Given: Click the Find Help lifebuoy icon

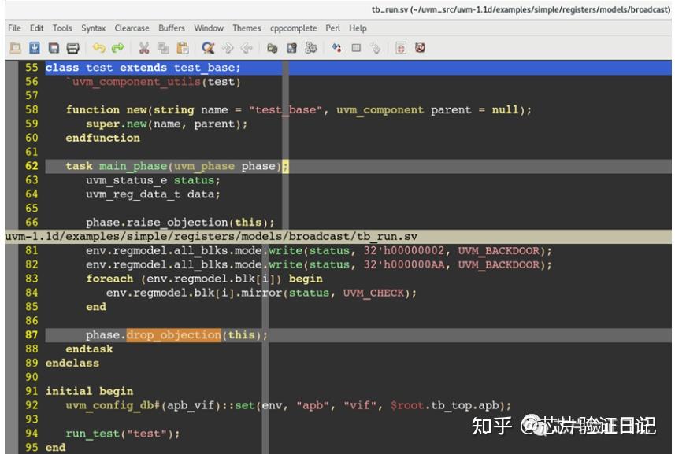Looking at the screenshot, I should [420, 48].
